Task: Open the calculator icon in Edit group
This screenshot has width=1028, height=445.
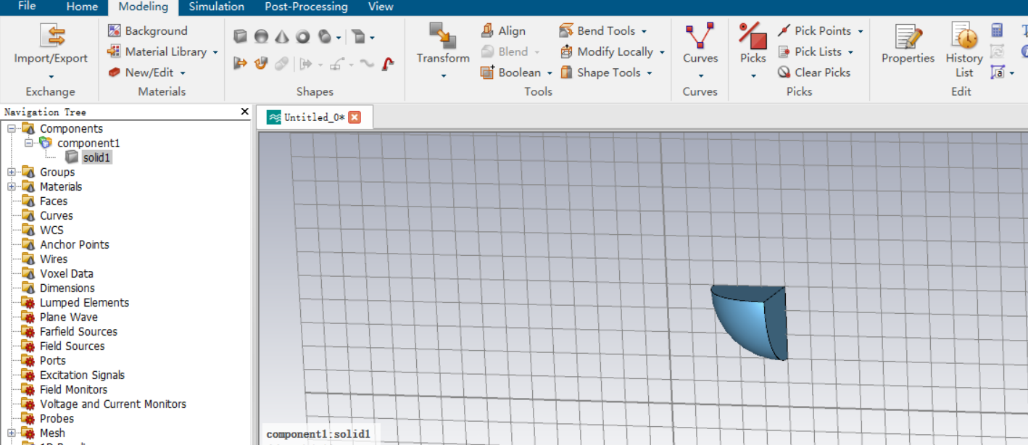Action: pyautogui.click(x=997, y=30)
